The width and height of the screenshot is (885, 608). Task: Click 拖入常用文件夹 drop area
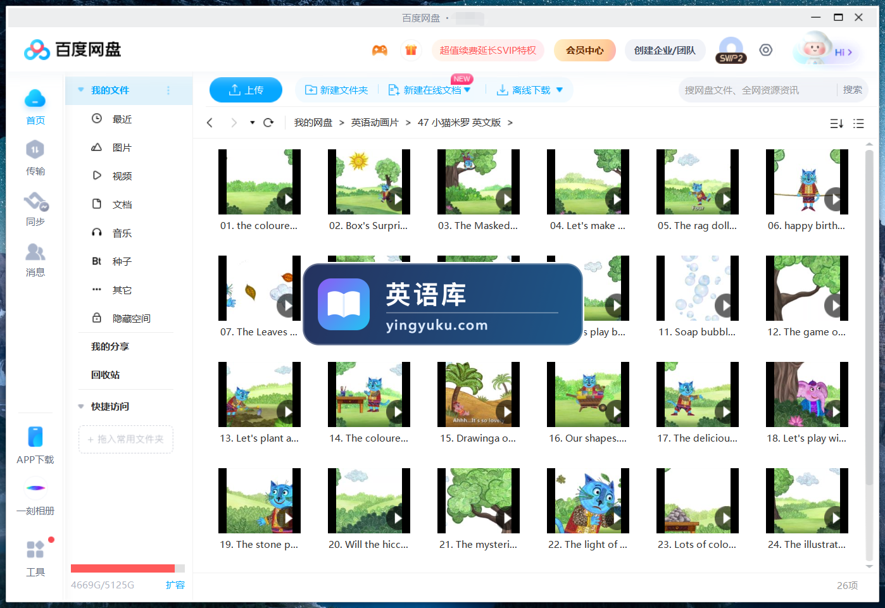(126, 439)
